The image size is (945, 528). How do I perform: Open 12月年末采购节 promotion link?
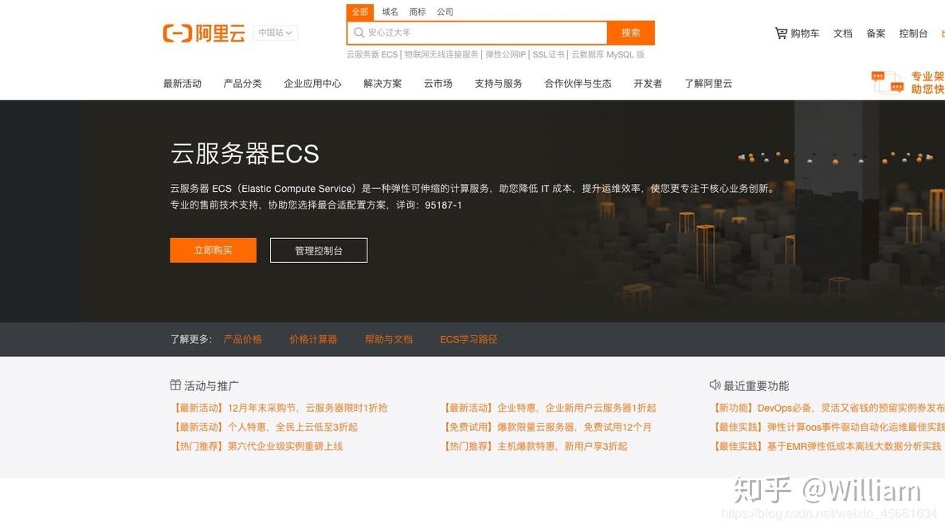tap(279, 409)
